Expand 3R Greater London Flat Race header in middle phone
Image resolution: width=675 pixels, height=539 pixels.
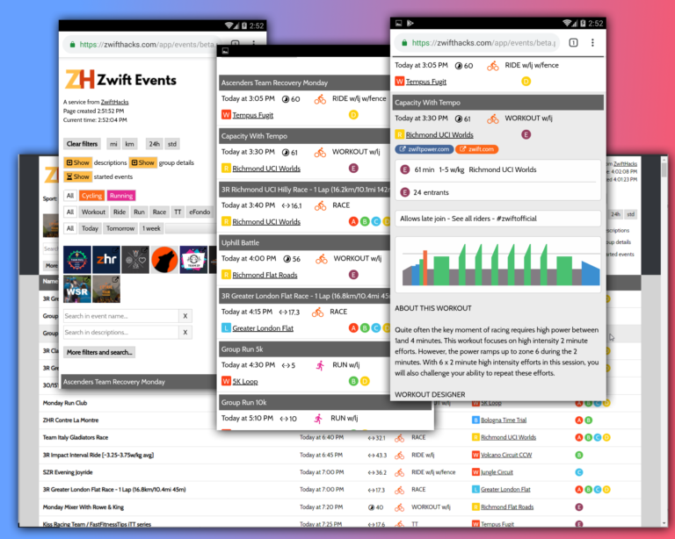point(305,296)
